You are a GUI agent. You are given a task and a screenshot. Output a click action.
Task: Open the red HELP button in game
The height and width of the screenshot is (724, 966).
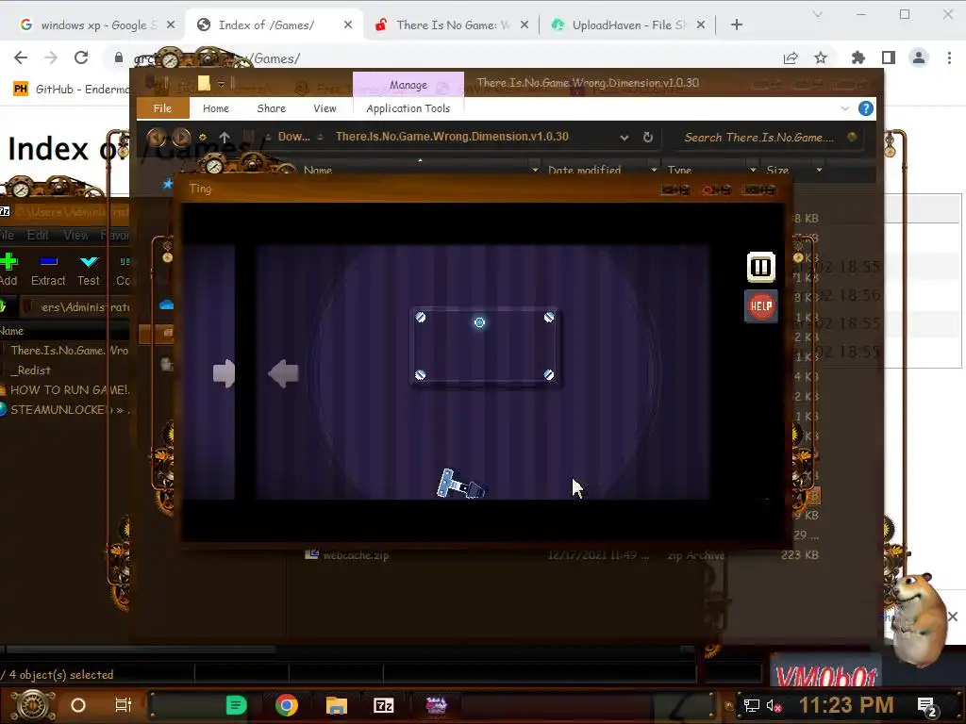(x=761, y=306)
